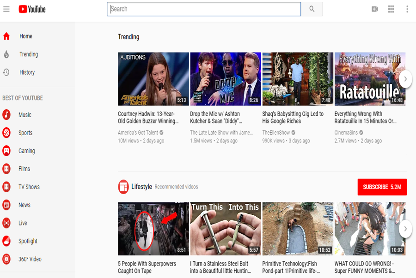This screenshot has height=278, width=416.
Task: Open Primitive Technology Fish Pond title
Action: point(291,267)
